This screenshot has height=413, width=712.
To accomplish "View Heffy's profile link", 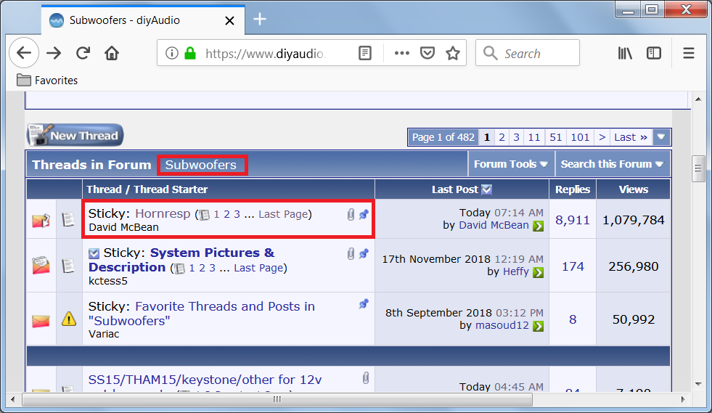I will pos(516,271).
